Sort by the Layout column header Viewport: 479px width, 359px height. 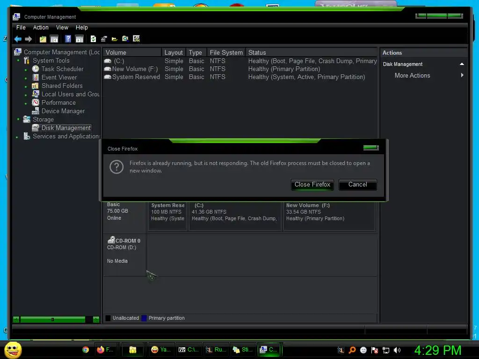click(174, 52)
